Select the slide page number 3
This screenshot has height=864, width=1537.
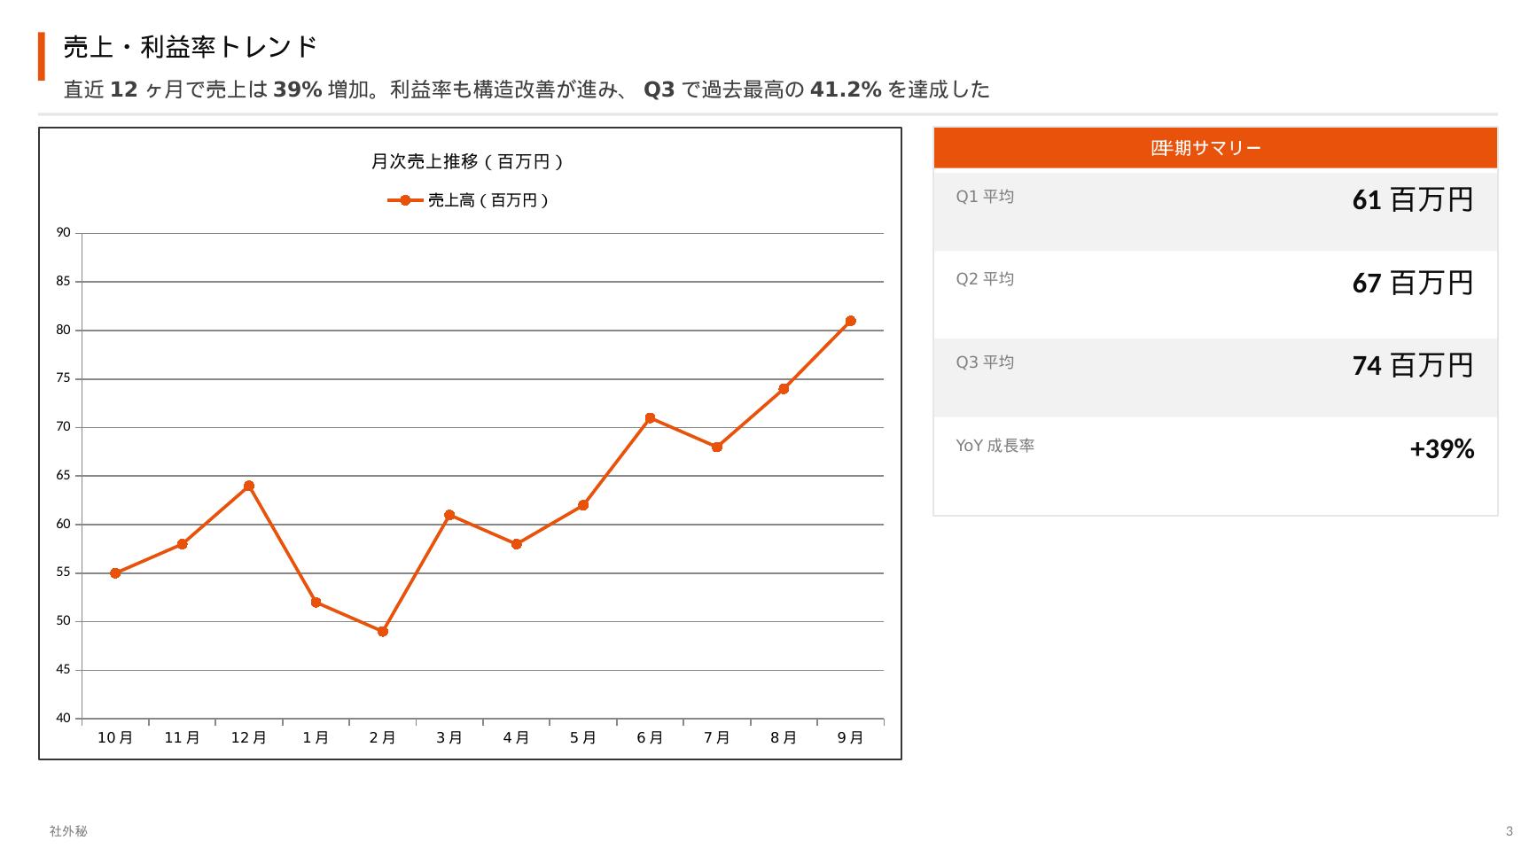click(1510, 831)
